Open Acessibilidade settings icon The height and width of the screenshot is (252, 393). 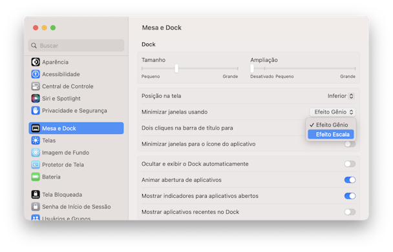pos(36,74)
